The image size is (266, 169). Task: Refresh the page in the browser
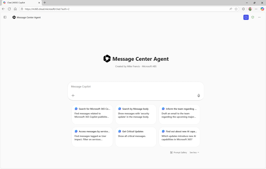[9, 9]
